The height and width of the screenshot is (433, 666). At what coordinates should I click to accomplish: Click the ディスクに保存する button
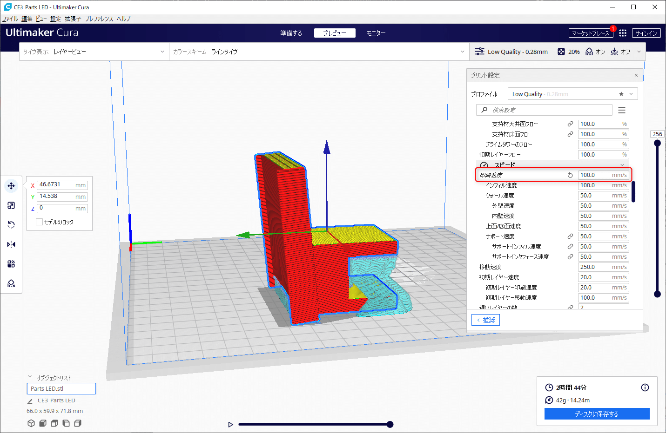click(x=597, y=414)
